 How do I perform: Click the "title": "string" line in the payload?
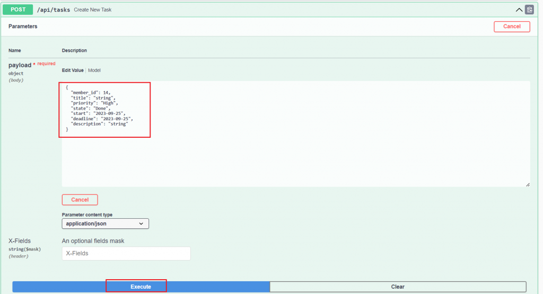coord(93,98)
